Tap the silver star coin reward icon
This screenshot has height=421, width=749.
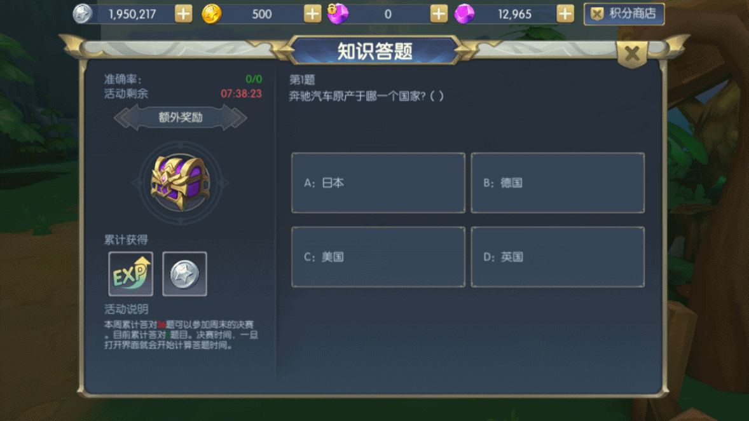[185, 274]
